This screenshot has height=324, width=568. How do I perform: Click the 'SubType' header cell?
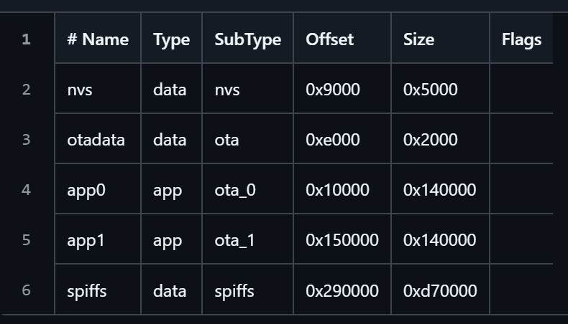247,39
